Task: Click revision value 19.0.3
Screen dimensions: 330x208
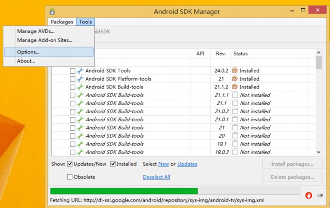Action: (x=221, y=152)
